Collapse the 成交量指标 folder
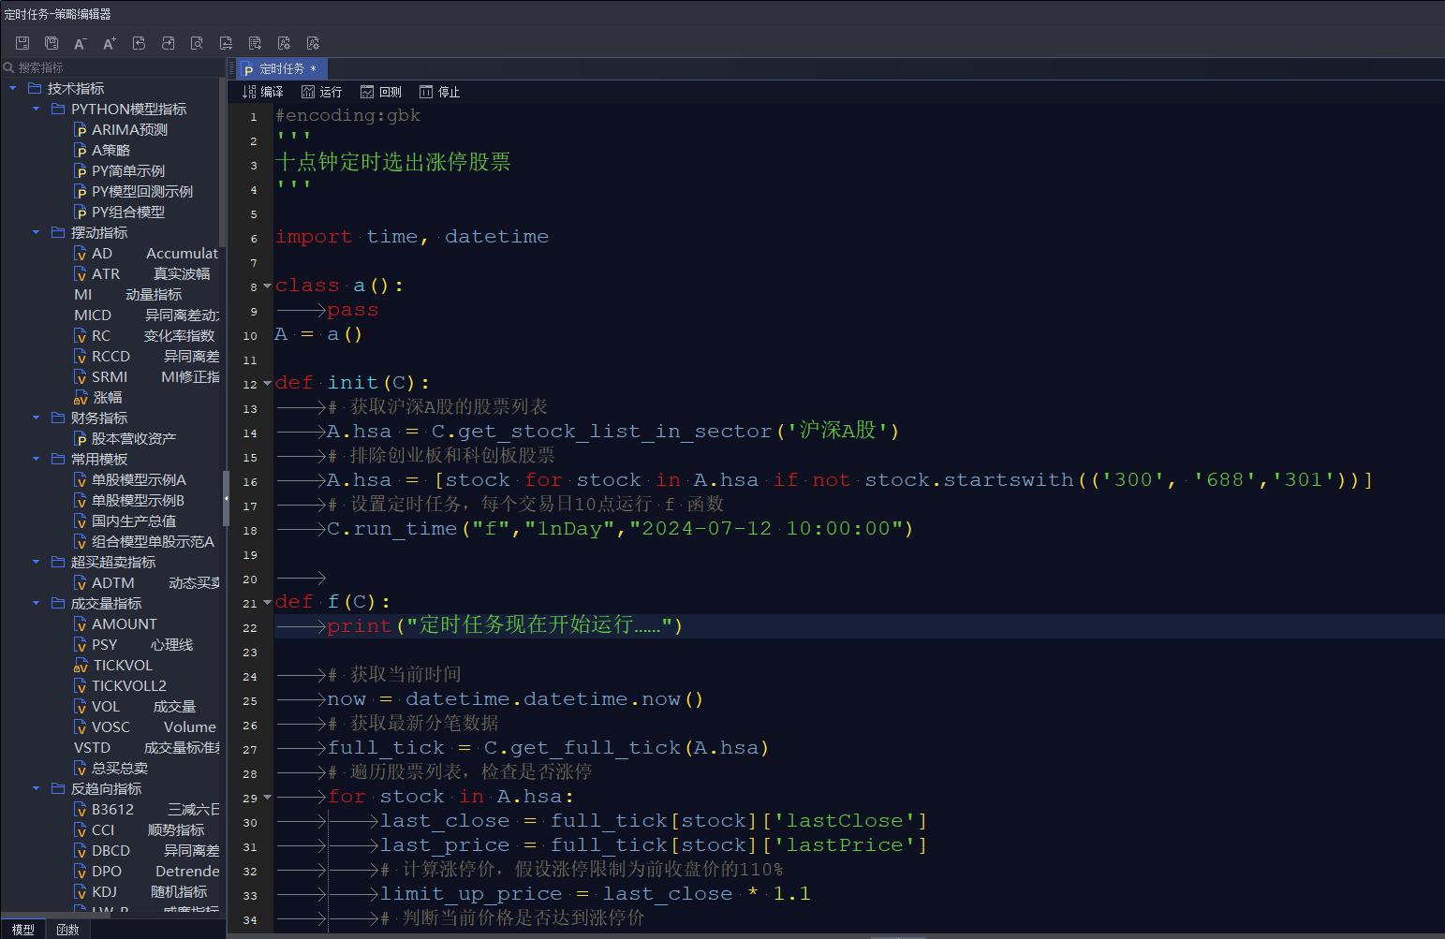This screenshot has height=939, width=1445. coord(37,603)
